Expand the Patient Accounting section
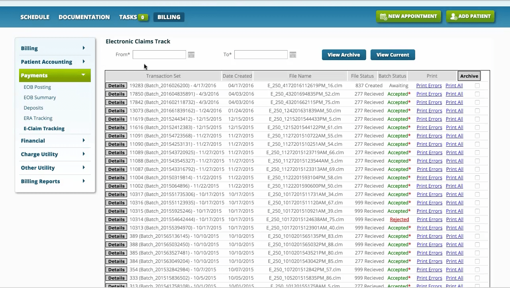Screen dimensions: 510x288 (55, 62)
